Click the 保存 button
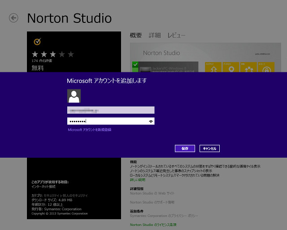This screenshot has width=287, height=230. tap(185, 148)
